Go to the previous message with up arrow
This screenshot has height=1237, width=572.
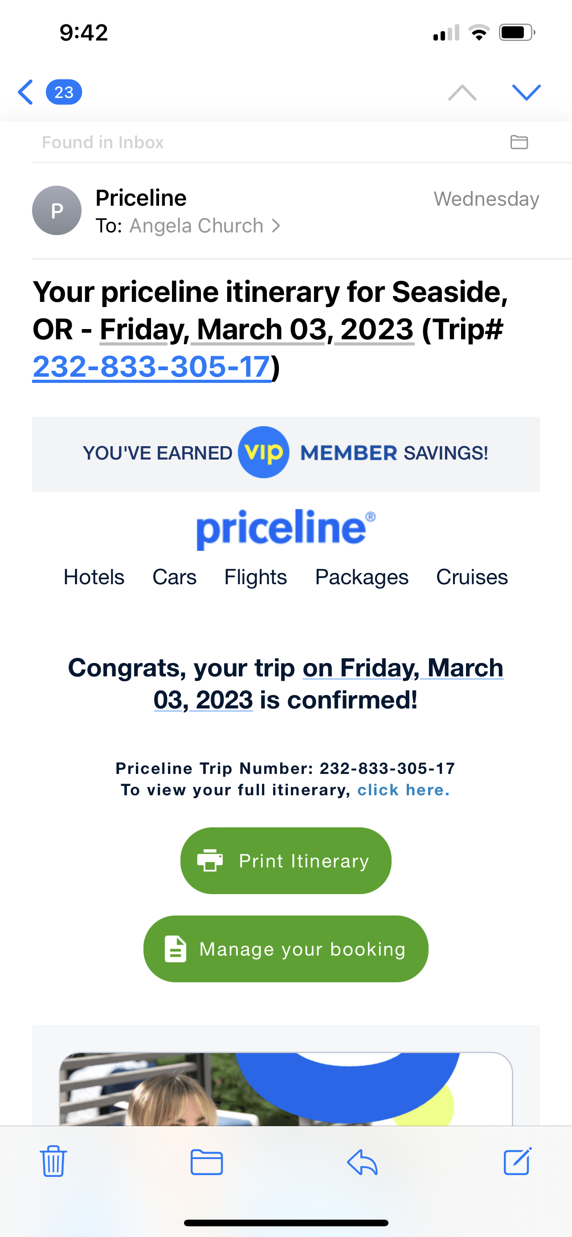pos(462,92)
